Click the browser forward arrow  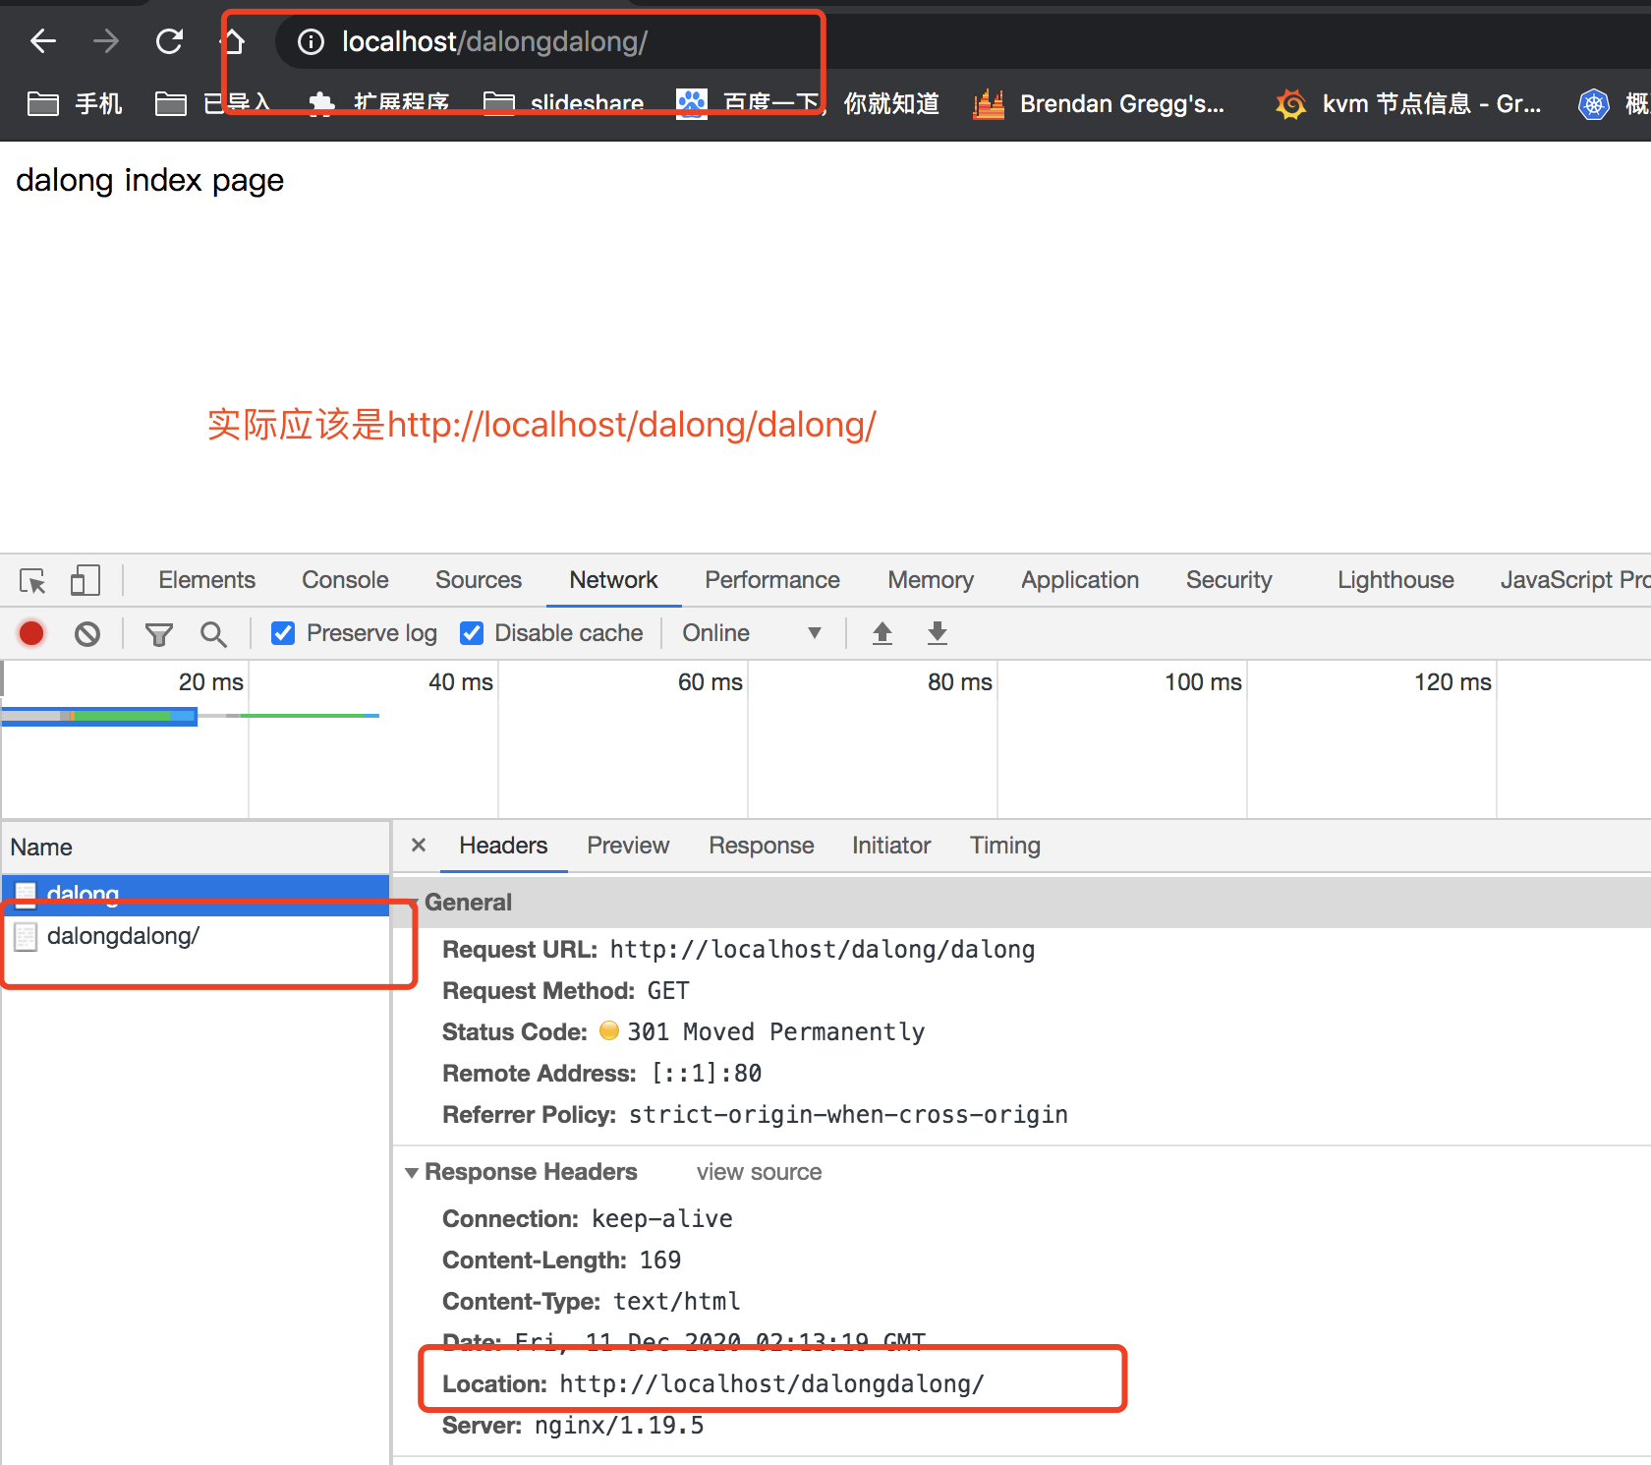(x=105, y=41)
